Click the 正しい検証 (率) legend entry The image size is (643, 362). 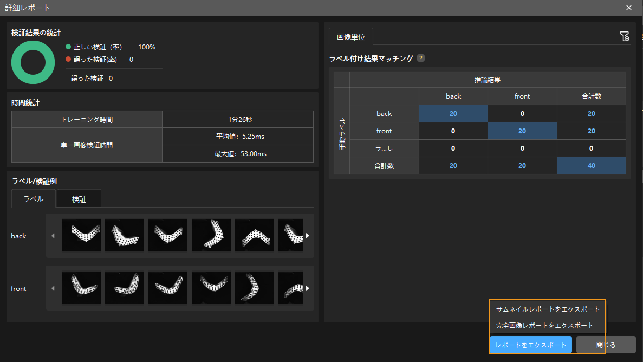94,47
